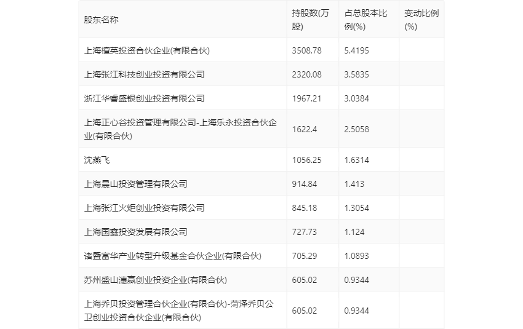Image resolution: width=523 pixels, height=329 pixels.
Task: Click 605.02 in the 上海乔贝投资 row
Action: pyautogui.click(x=305, y=311)
